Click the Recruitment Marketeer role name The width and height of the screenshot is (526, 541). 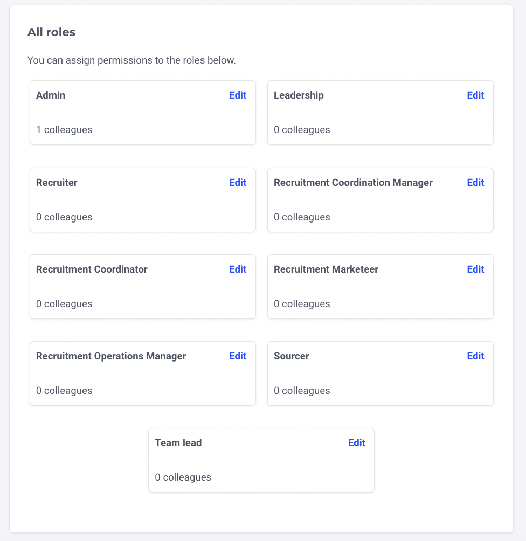[326, 269]
